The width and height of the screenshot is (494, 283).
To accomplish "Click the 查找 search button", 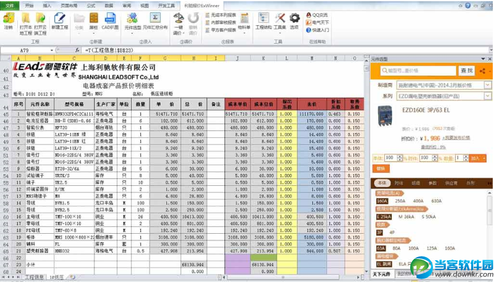I will [x=467, y=71].
